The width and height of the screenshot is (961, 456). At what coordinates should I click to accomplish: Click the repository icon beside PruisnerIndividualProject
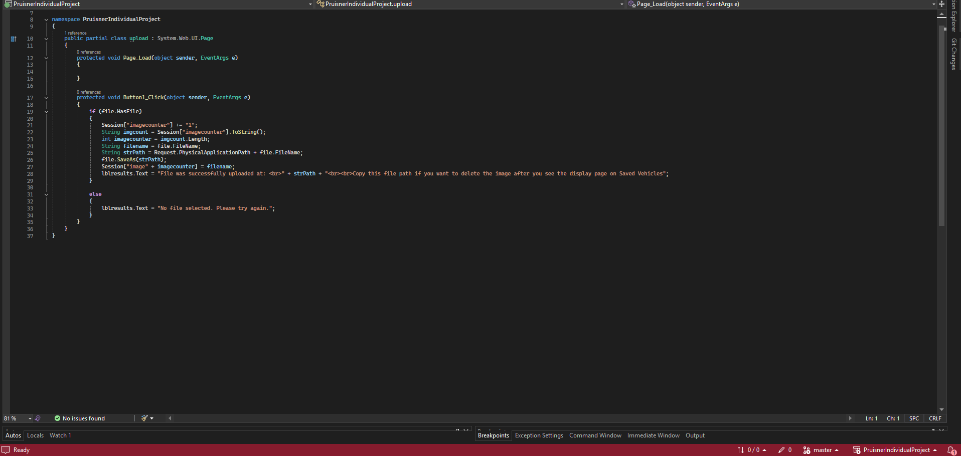[857, 450]
